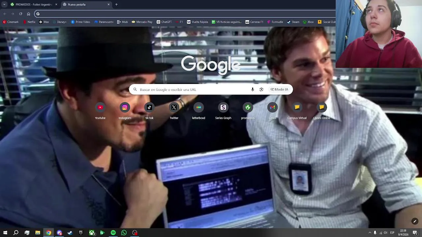Switch to PROMIEDOS - Futbol Argentino tab
The height and width of the screenshot is (237, 422).
point(34,5)
